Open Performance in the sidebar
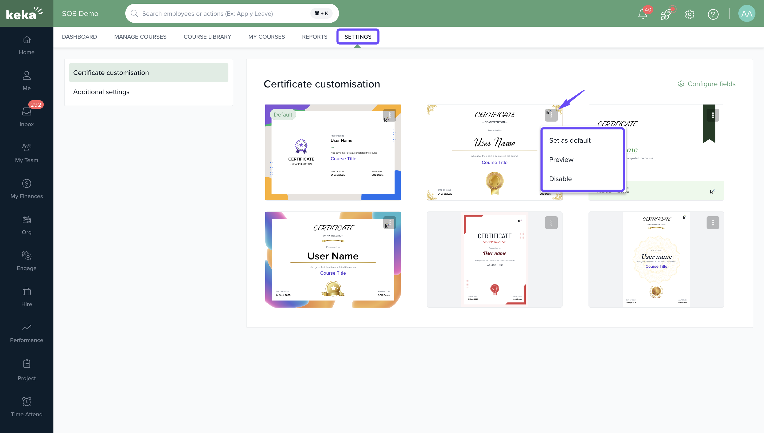Screen dimensions: 764x433 click(x=26, y=332)
